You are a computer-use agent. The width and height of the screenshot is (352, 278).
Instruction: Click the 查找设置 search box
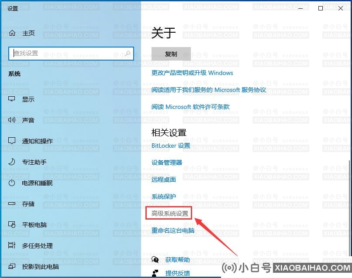[71, 54]
